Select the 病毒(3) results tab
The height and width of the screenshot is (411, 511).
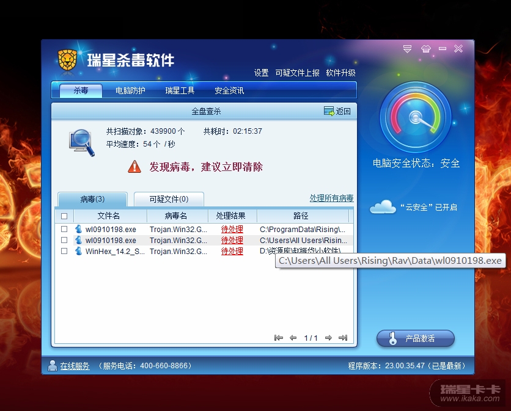point(92,199)
